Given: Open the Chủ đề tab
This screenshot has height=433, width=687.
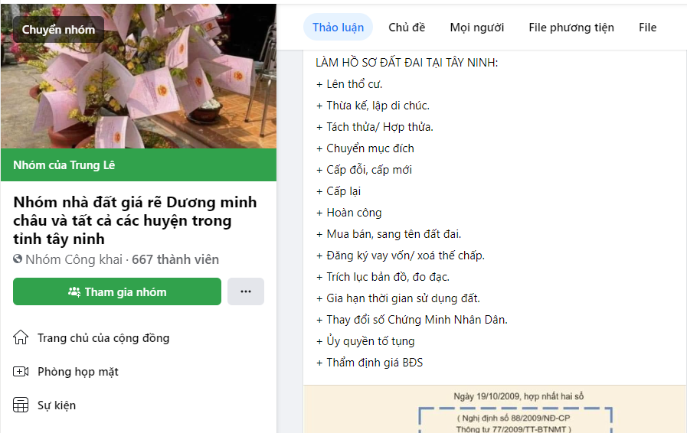Looking at the screenshot, I should 407,28.
